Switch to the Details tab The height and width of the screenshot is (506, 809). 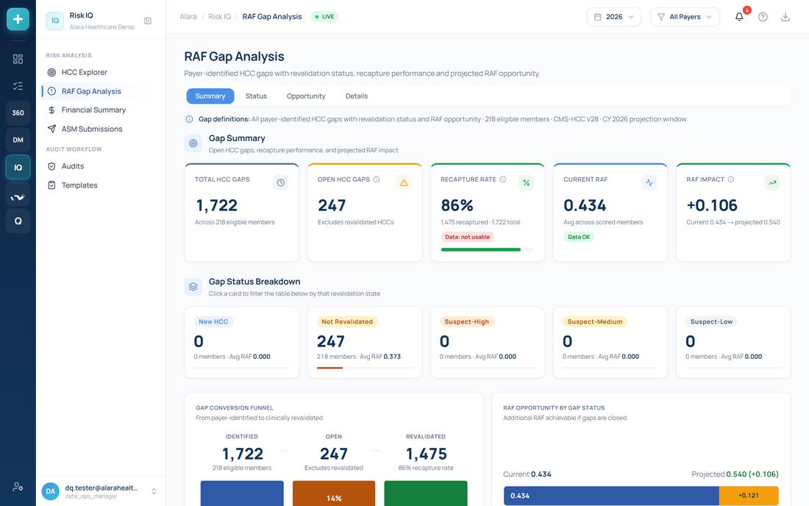(x=357, y=96)
